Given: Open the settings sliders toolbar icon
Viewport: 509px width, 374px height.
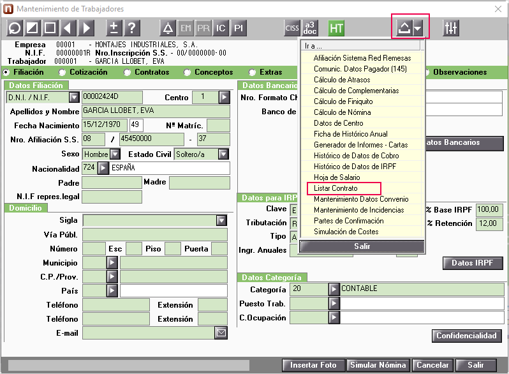Looking at the screenshot, I should click(x=451, y=28).
